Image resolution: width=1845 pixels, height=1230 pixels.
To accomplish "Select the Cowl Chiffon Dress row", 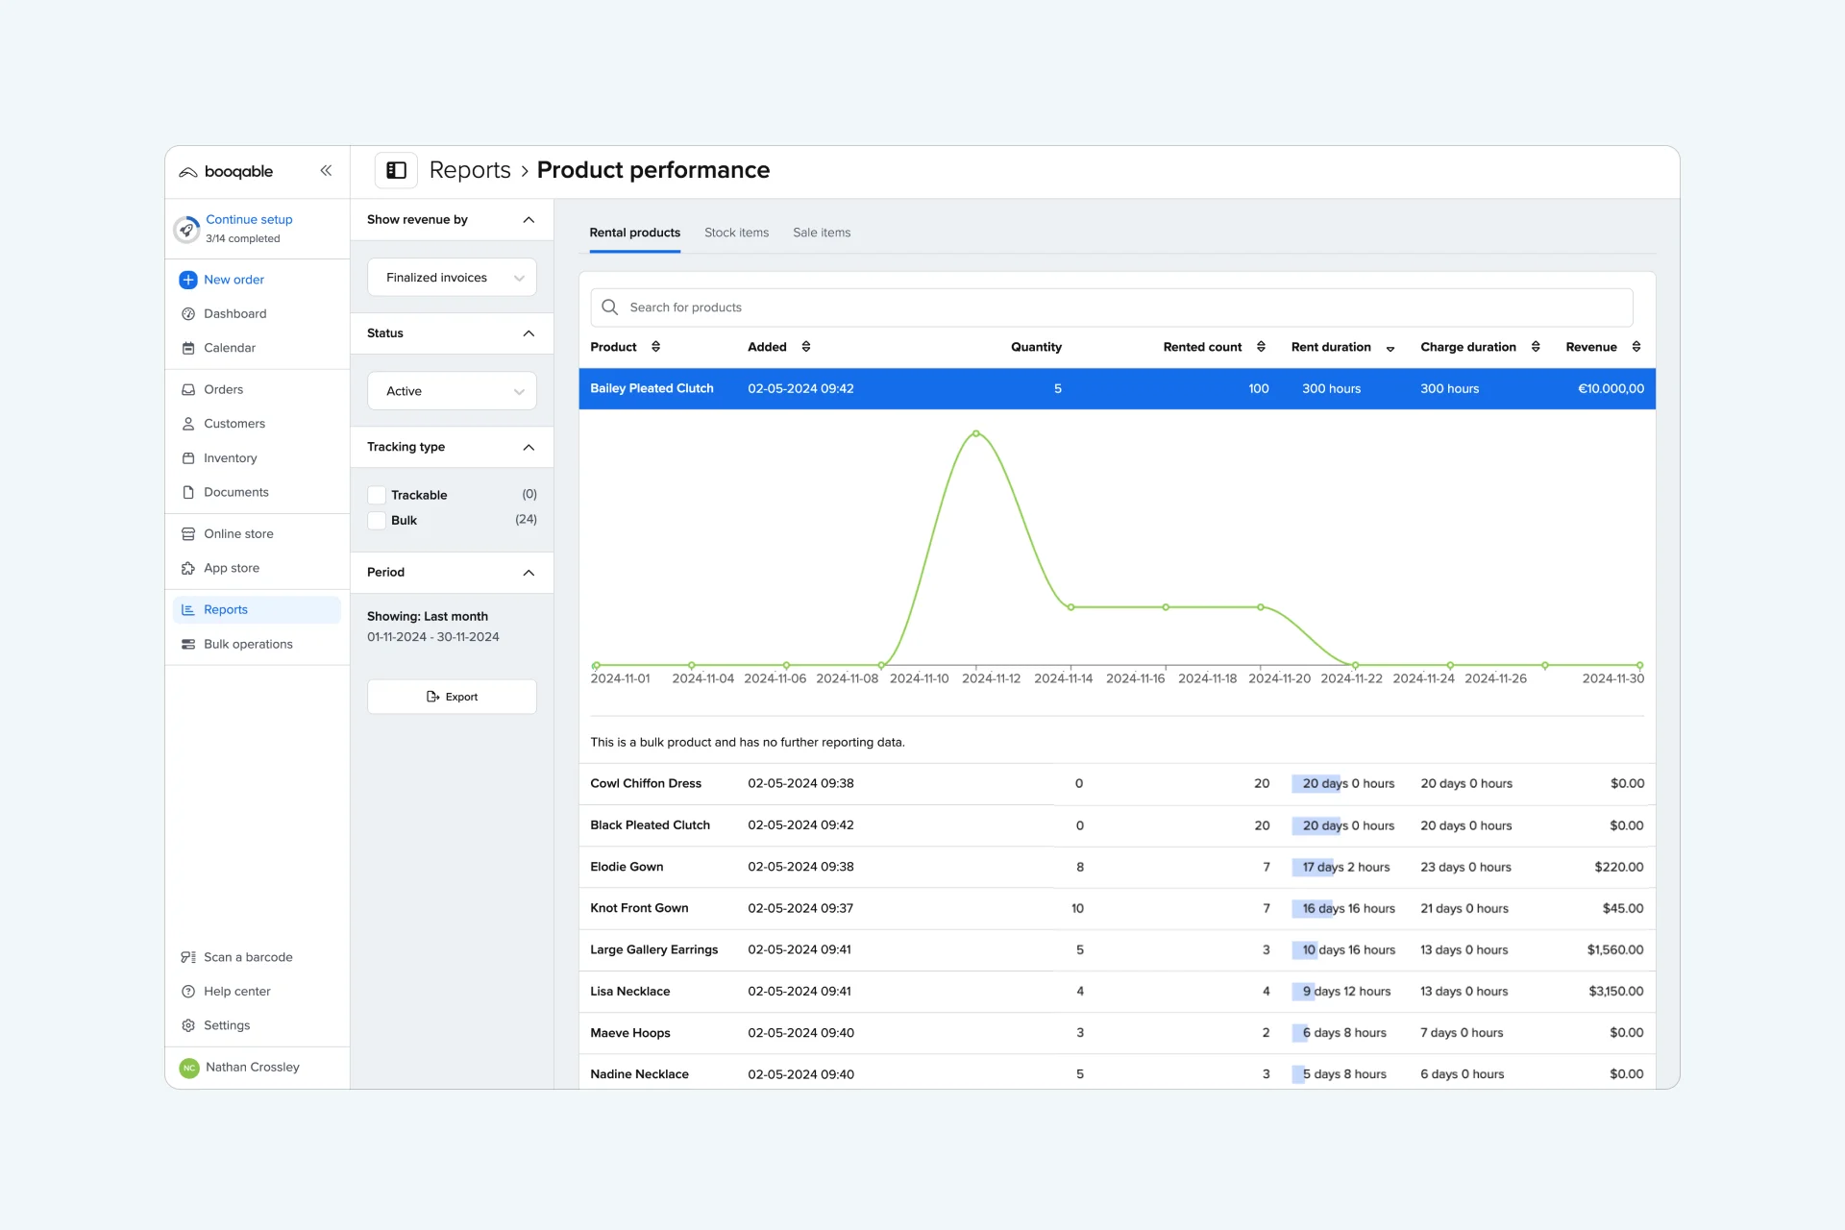I will pos(1117,784).
